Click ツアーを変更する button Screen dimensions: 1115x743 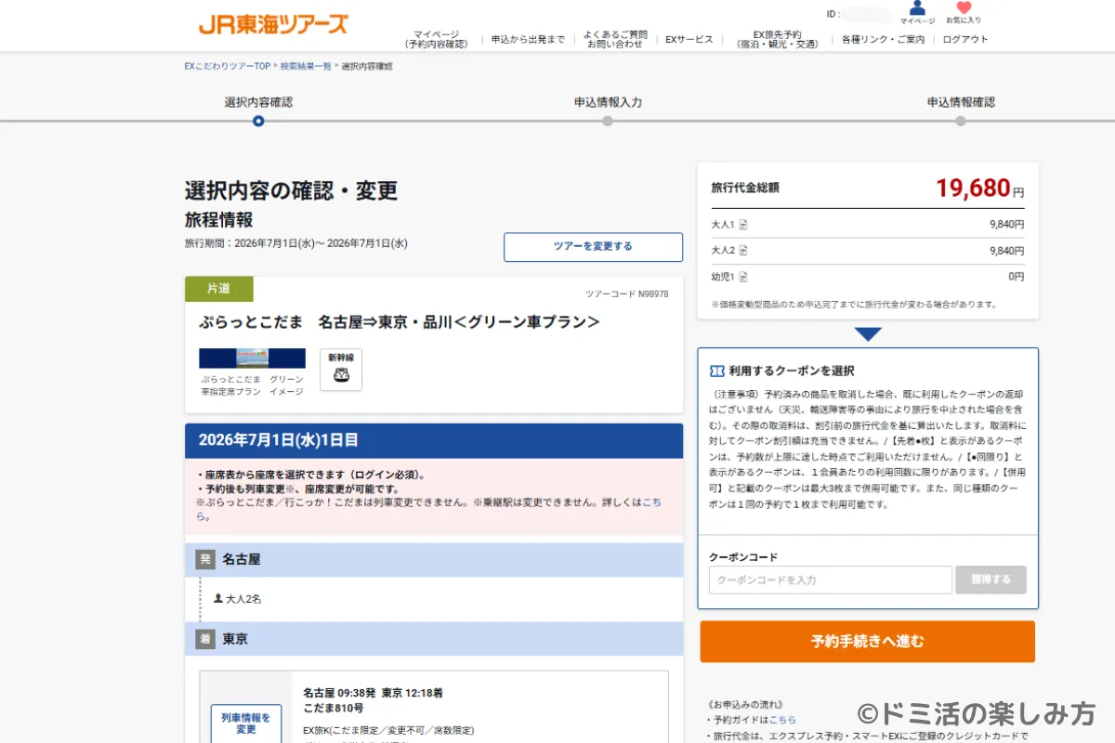[593, 247]
